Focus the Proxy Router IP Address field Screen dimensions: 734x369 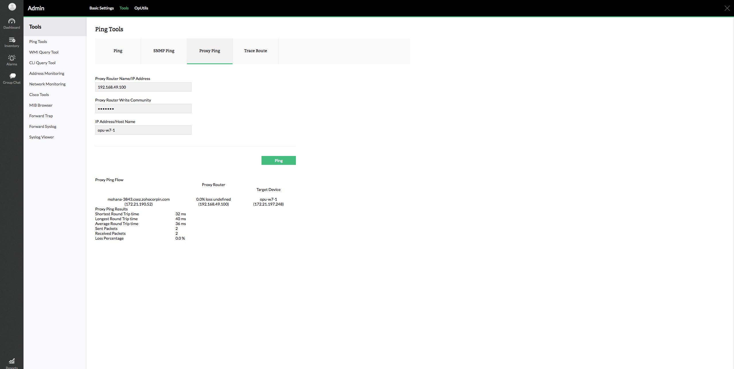[143, 87]
